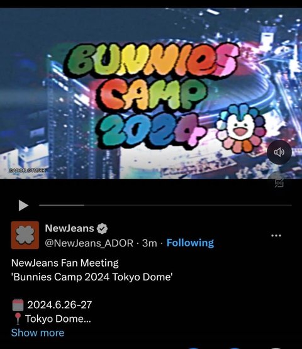The height and width of the screenshot is (349, 302).
Task: Open the @NewJeans_ADOR handle
Action: pyautogui.click(x=89, y=243)
